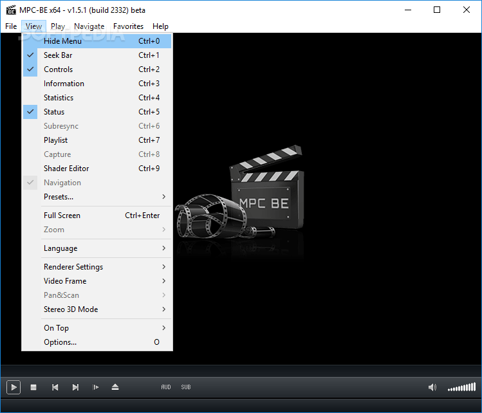Expand the Renderer Settings submenu
The width and height of the screenshot is (482, 413).
pos(97,267)
